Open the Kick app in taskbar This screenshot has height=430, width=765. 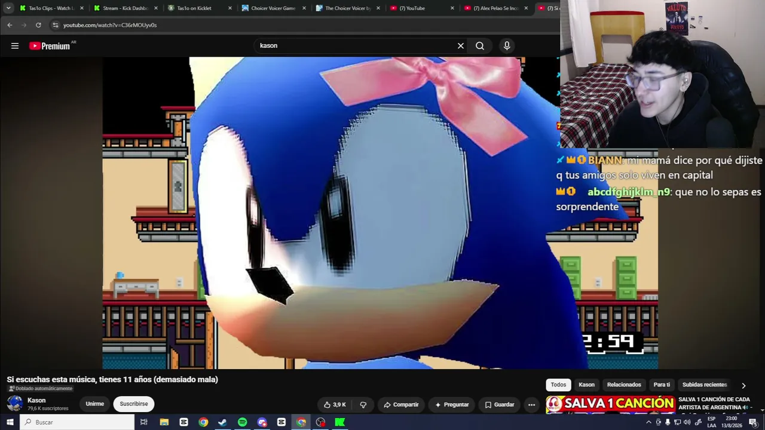pos(340,422)
